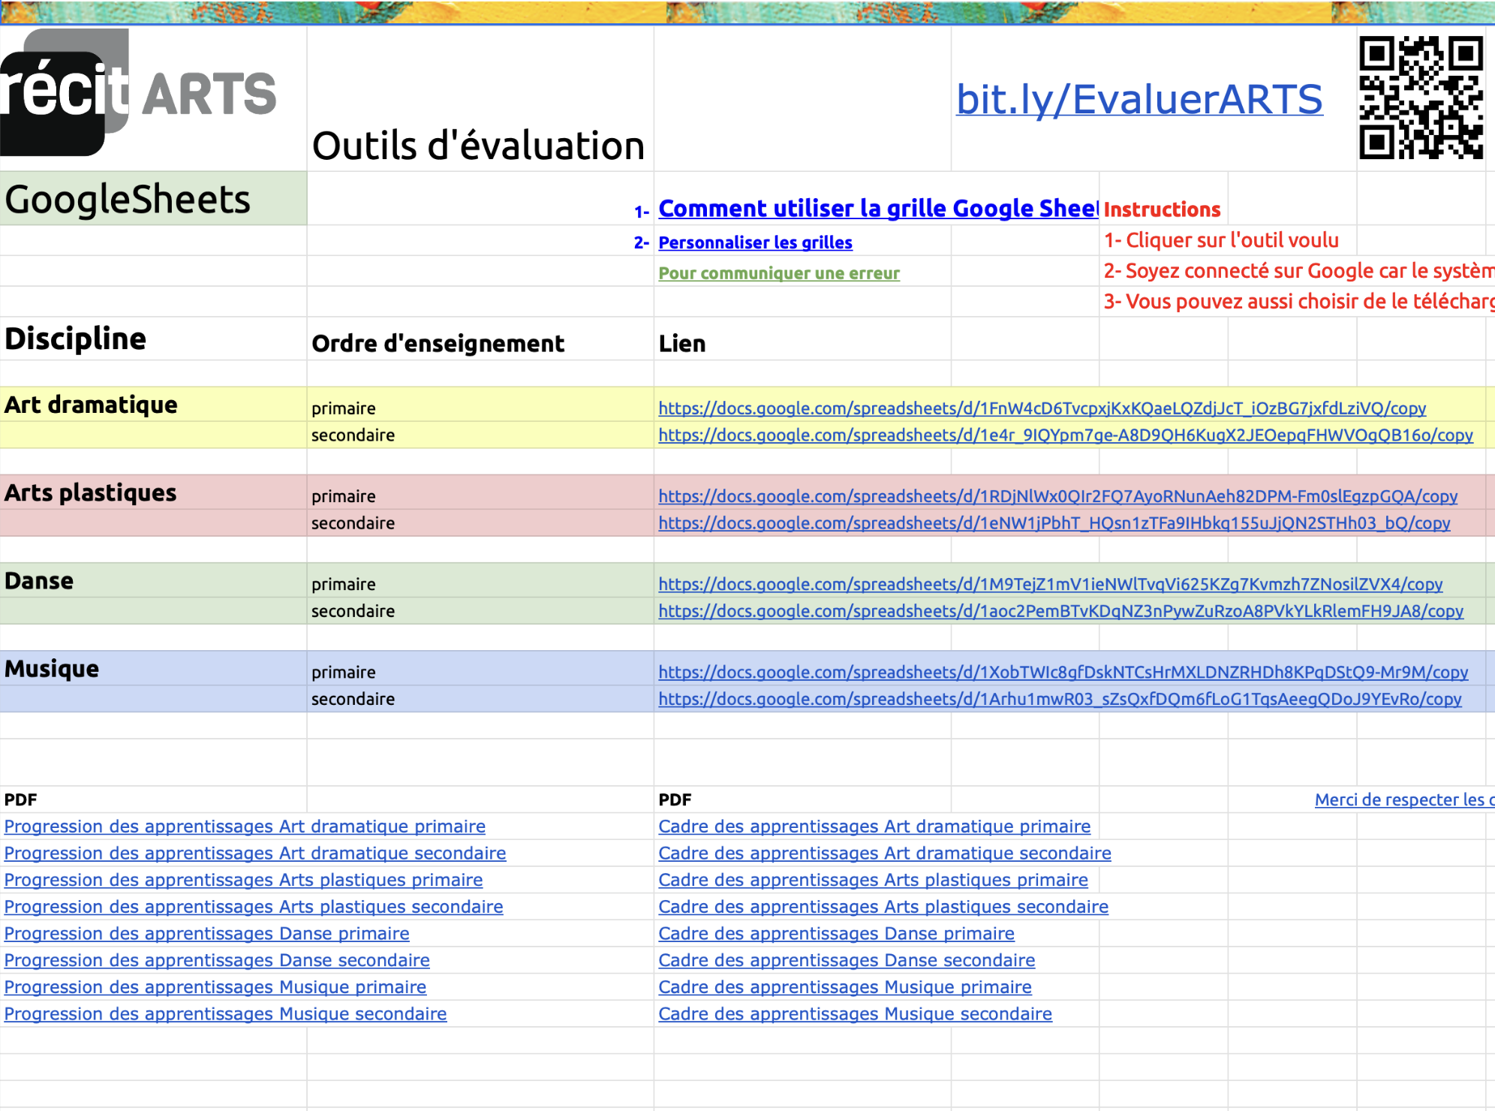This screenshot has height=1111, width=1495.
Task: Open Cadre des apprentissages Musique secondaire
Action: click(x=855, y=1014)
